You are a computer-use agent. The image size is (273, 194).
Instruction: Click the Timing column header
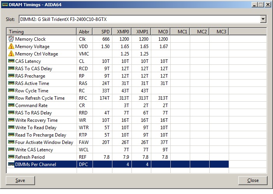tap(42, 32)
